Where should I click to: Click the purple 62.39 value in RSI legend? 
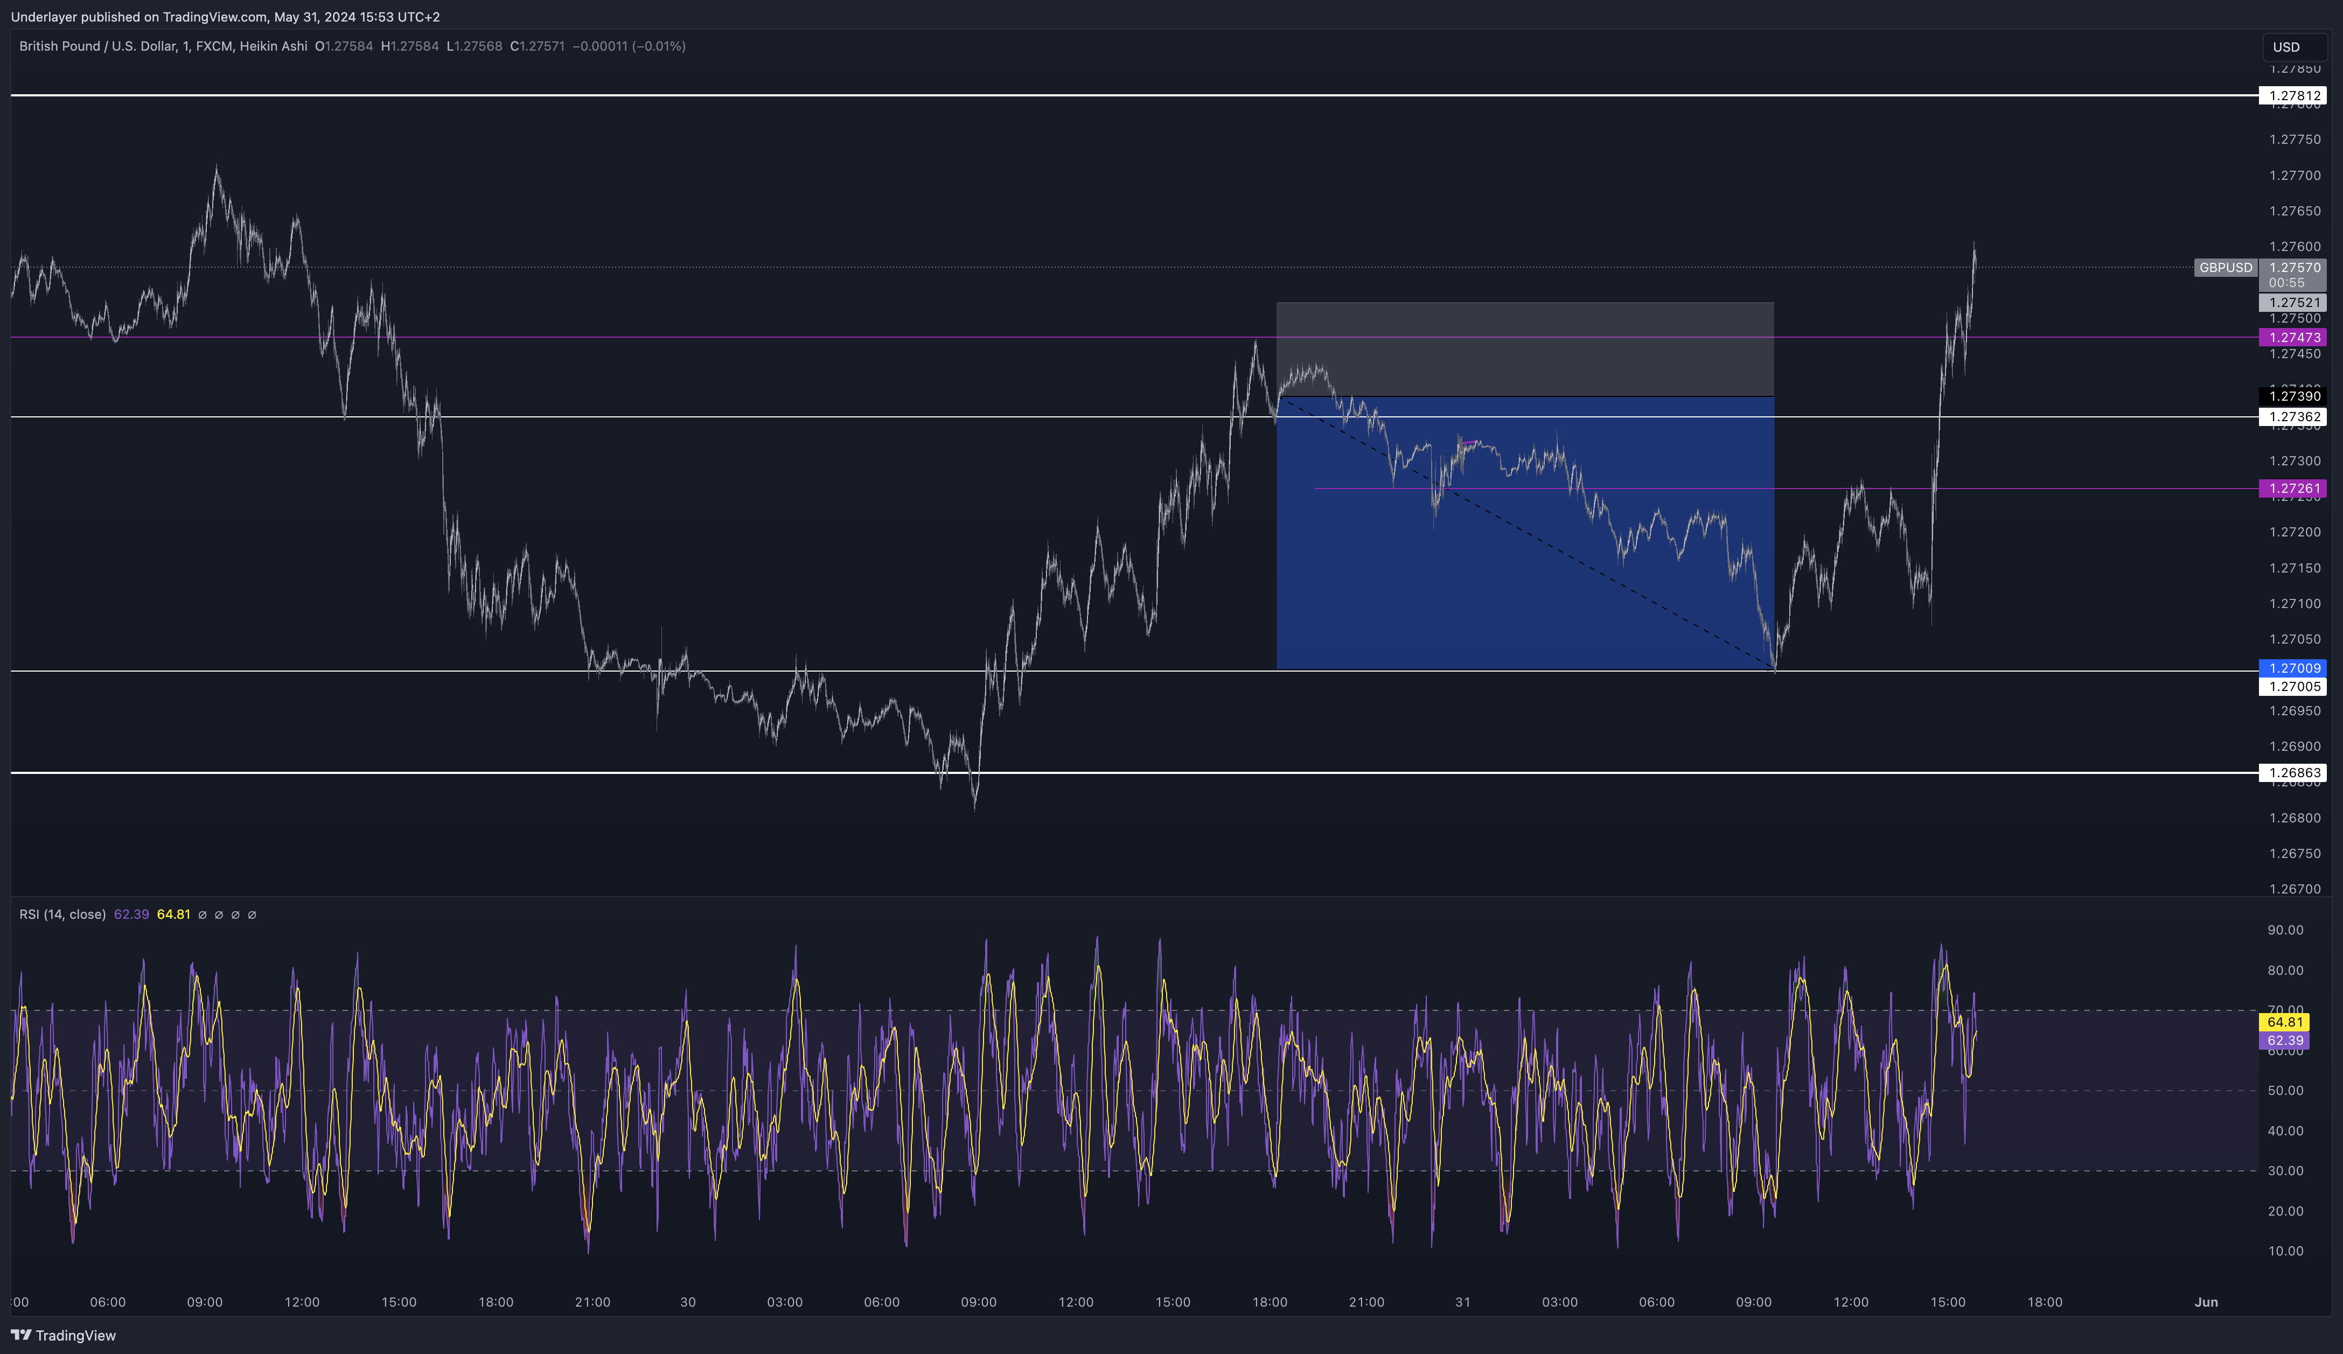(x=131, y=915)
